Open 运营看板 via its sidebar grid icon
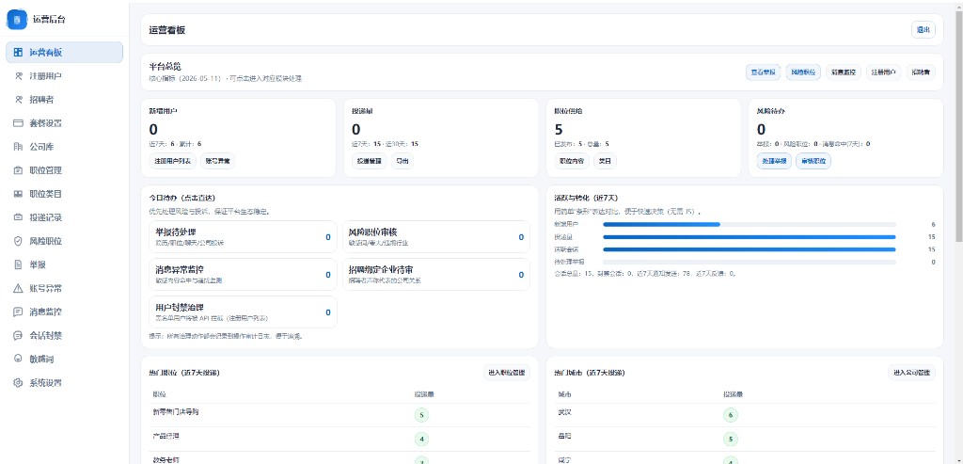The width and height of the screenshot is (963, 464). [x=19, y=53]
